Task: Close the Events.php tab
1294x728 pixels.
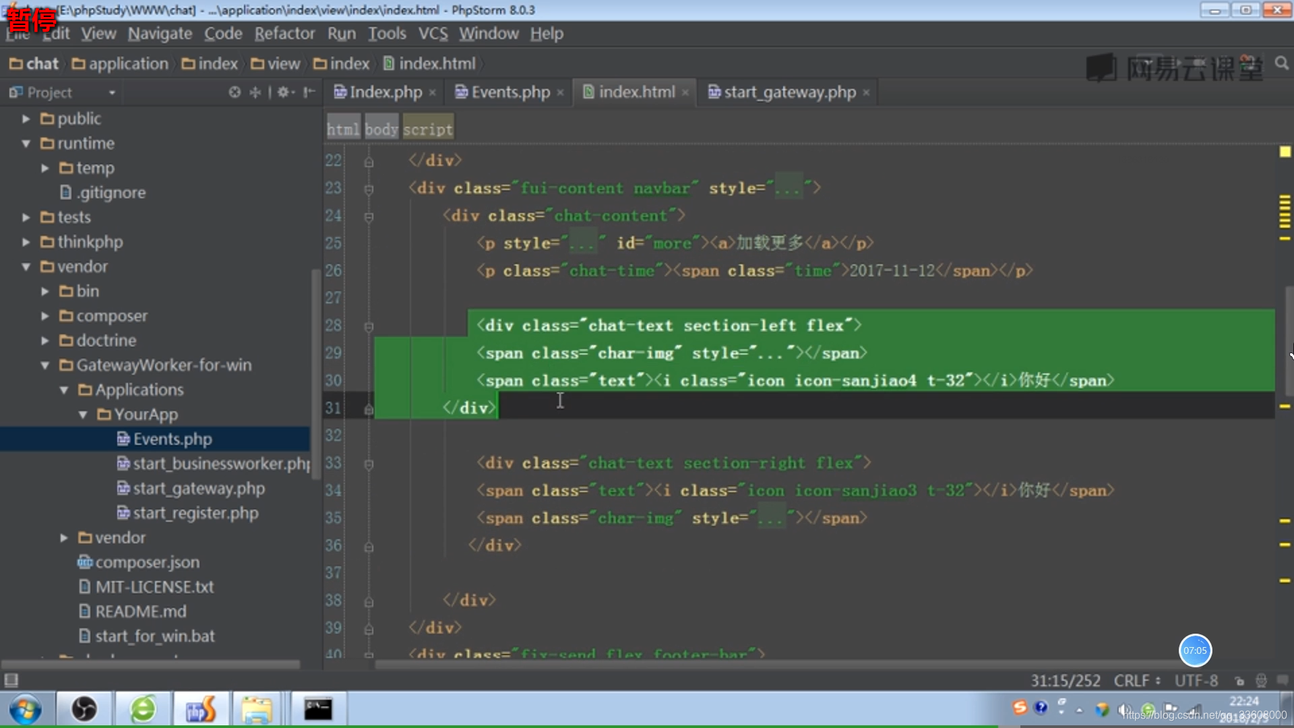Action: pyautogui.click(x=560, y=92)
